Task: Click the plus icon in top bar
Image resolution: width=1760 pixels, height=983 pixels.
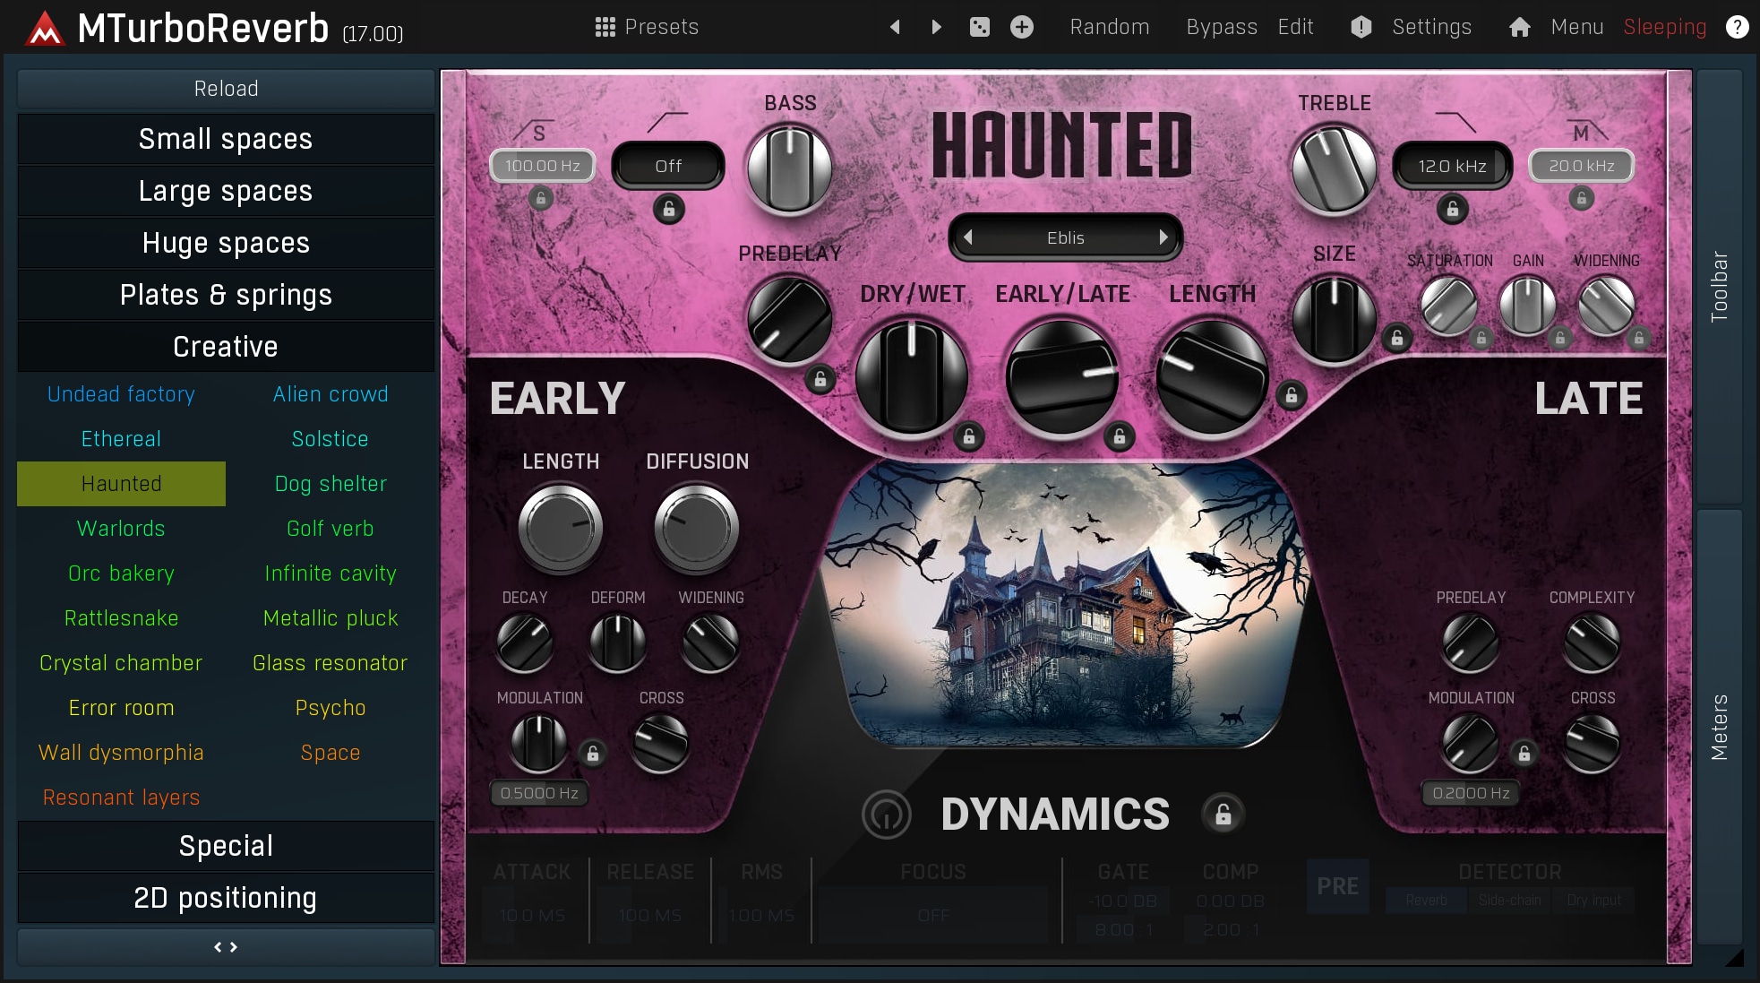Action: point(1021,27)
